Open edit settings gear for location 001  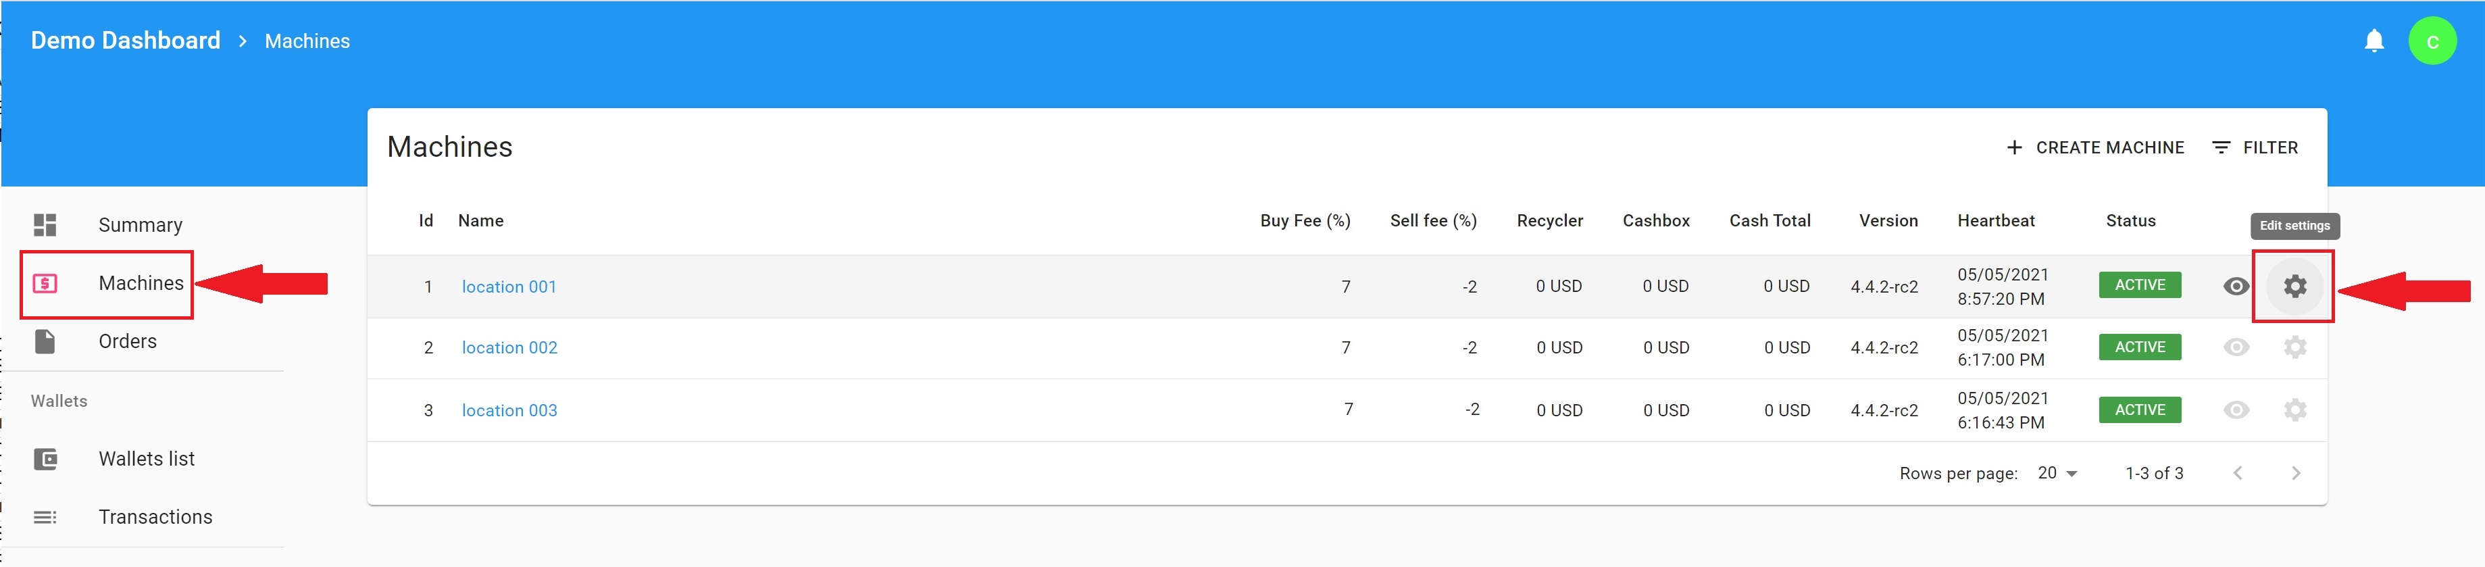(2295, 287)
